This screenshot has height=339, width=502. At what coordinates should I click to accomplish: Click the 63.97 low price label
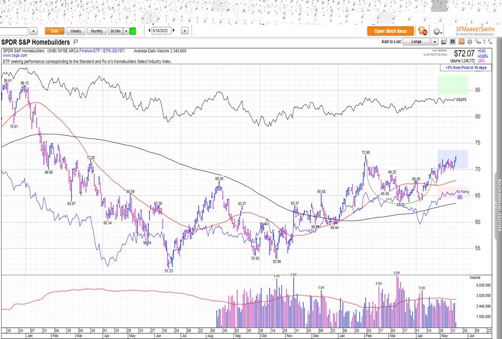click(71, 204)
